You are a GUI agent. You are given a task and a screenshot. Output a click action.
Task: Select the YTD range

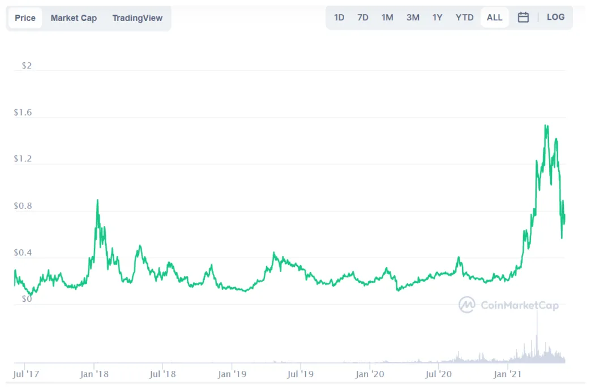tap(464, 17)
